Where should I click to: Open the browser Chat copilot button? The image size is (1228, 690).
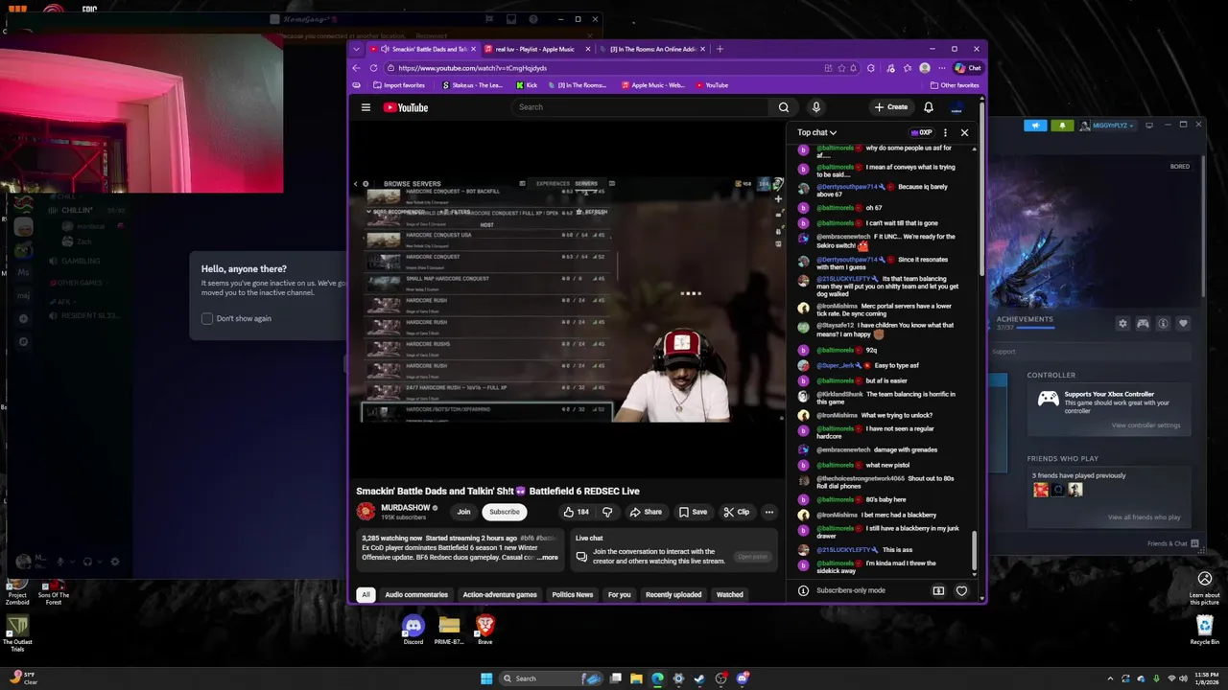pos(968,68)
